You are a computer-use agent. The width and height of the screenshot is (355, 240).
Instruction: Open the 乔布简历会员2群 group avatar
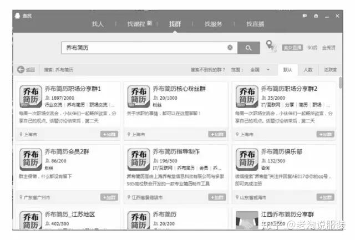click(x=31, y=160)
